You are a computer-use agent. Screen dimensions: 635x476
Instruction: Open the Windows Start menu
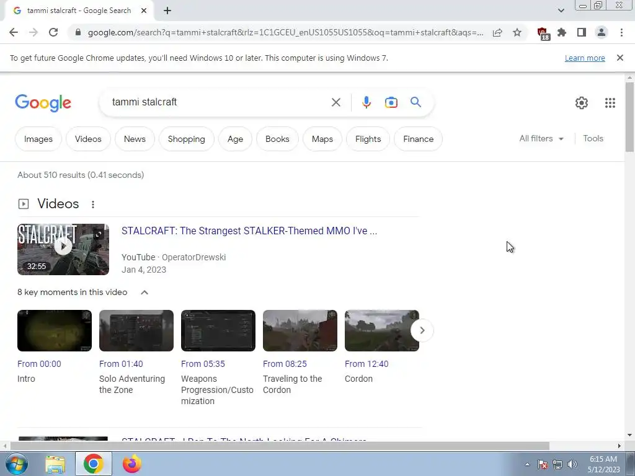coord(16,464)
